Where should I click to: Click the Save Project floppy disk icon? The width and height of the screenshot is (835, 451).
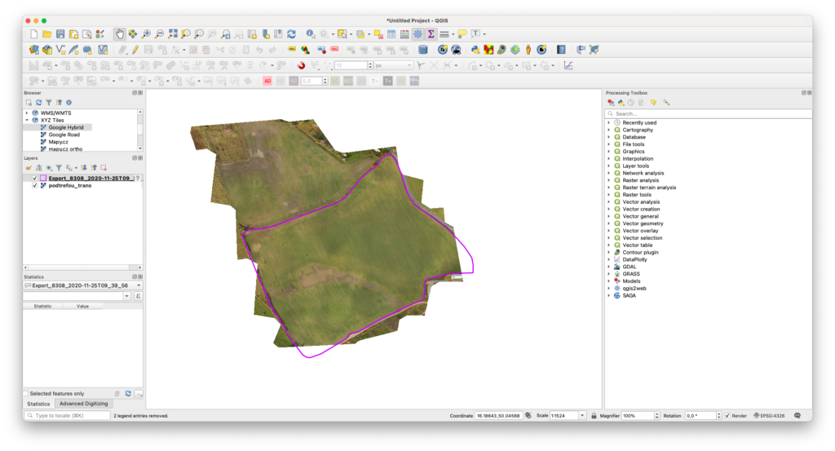60,33
